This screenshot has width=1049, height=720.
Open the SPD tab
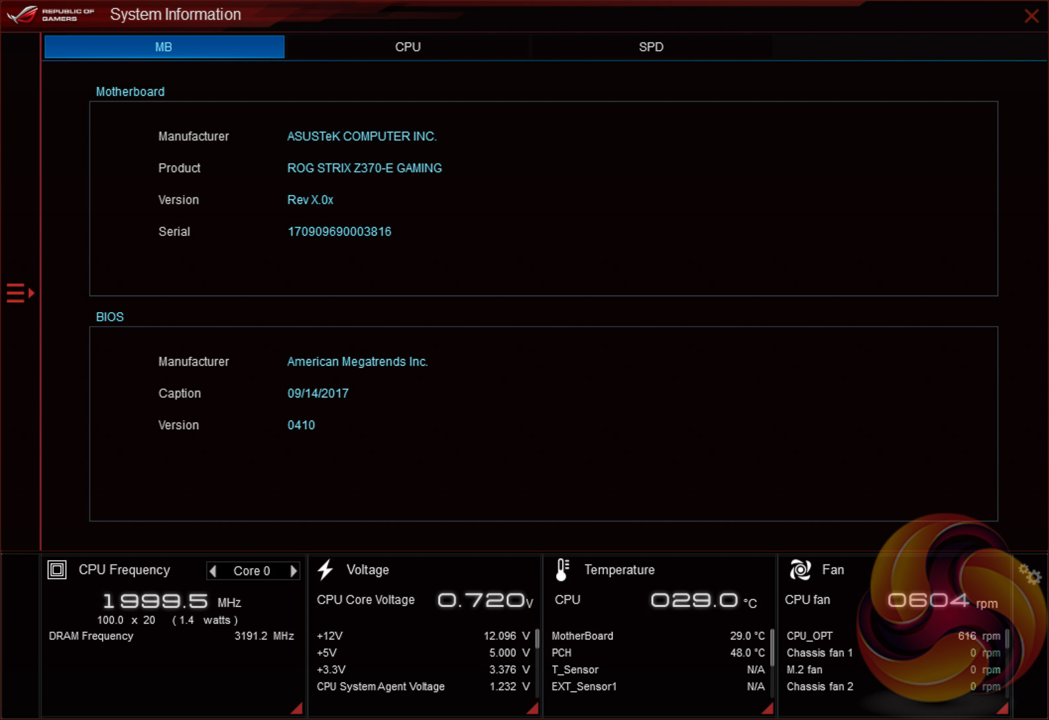pos(650,47)
